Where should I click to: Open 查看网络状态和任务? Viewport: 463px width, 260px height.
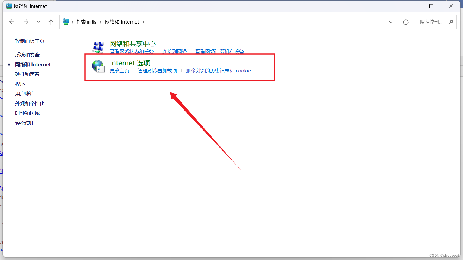point(132,51)
